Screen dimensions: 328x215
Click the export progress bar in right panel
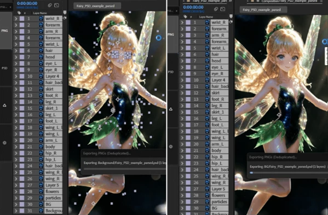coord(289,173)
